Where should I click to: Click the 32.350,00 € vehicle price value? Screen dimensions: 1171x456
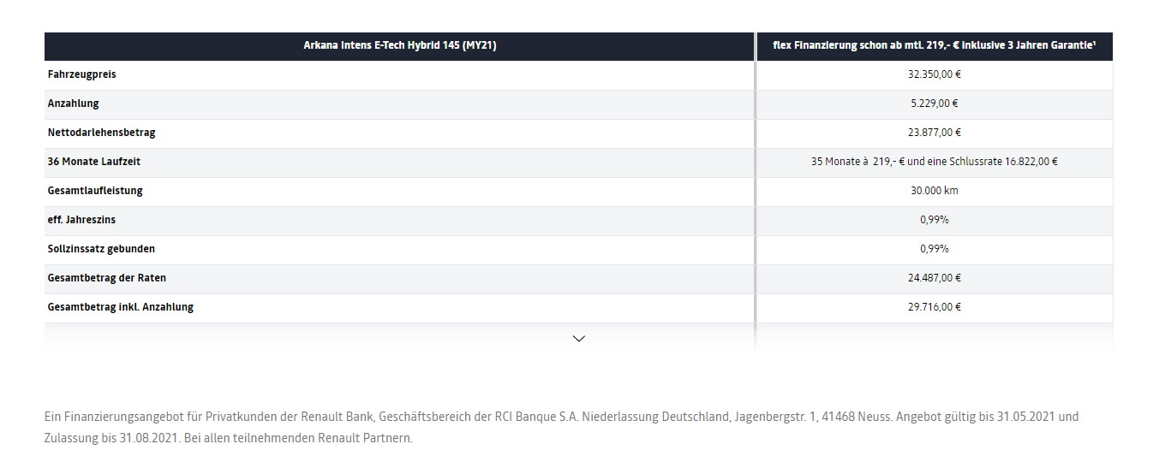935,74
